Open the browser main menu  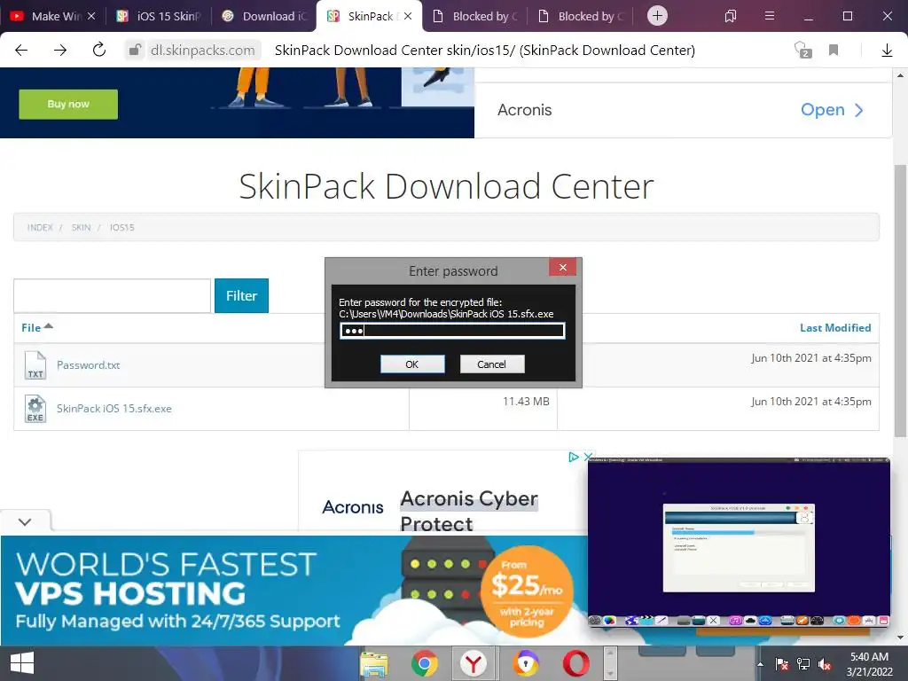click(769, 16)
